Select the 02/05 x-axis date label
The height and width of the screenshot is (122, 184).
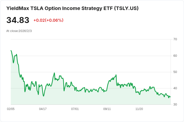click(11, 109)
